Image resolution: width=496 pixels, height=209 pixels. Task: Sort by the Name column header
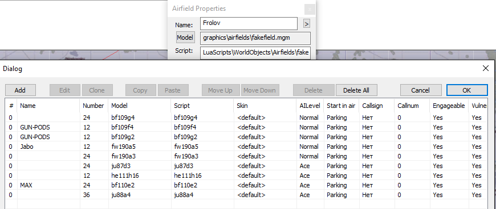[x=48, y=106]
